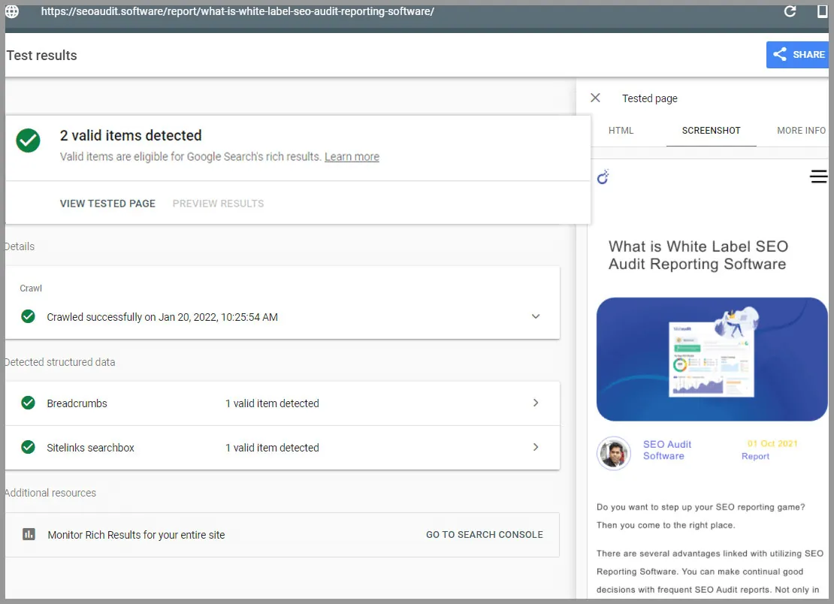This screenshot has height=604, width=834.
Task: Open Breadcrumbs details via its arrow
Action: coord(536,403)
